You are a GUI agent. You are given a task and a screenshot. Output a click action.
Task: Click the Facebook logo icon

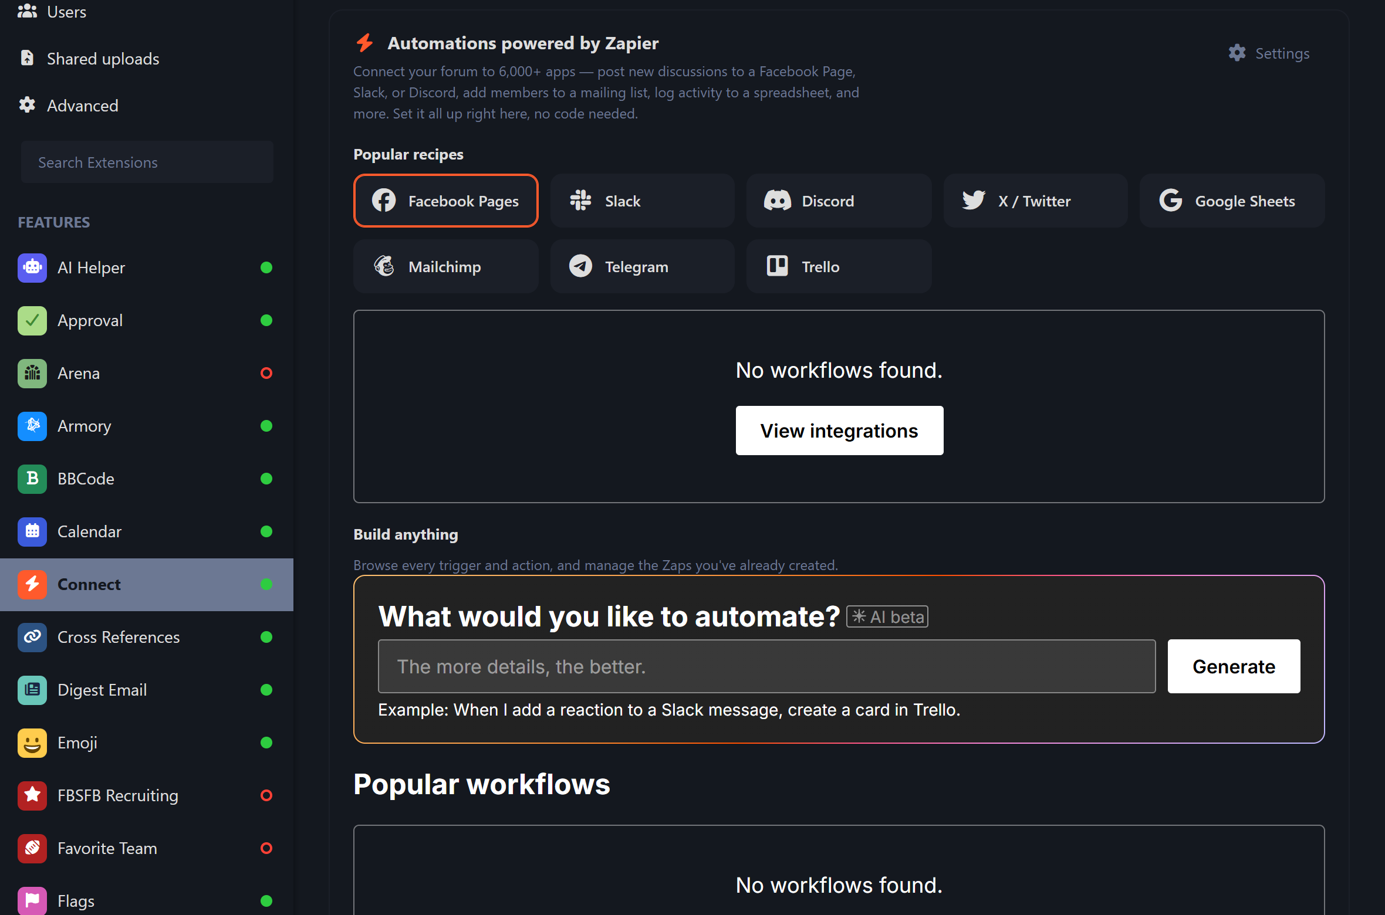click(384, 201)
